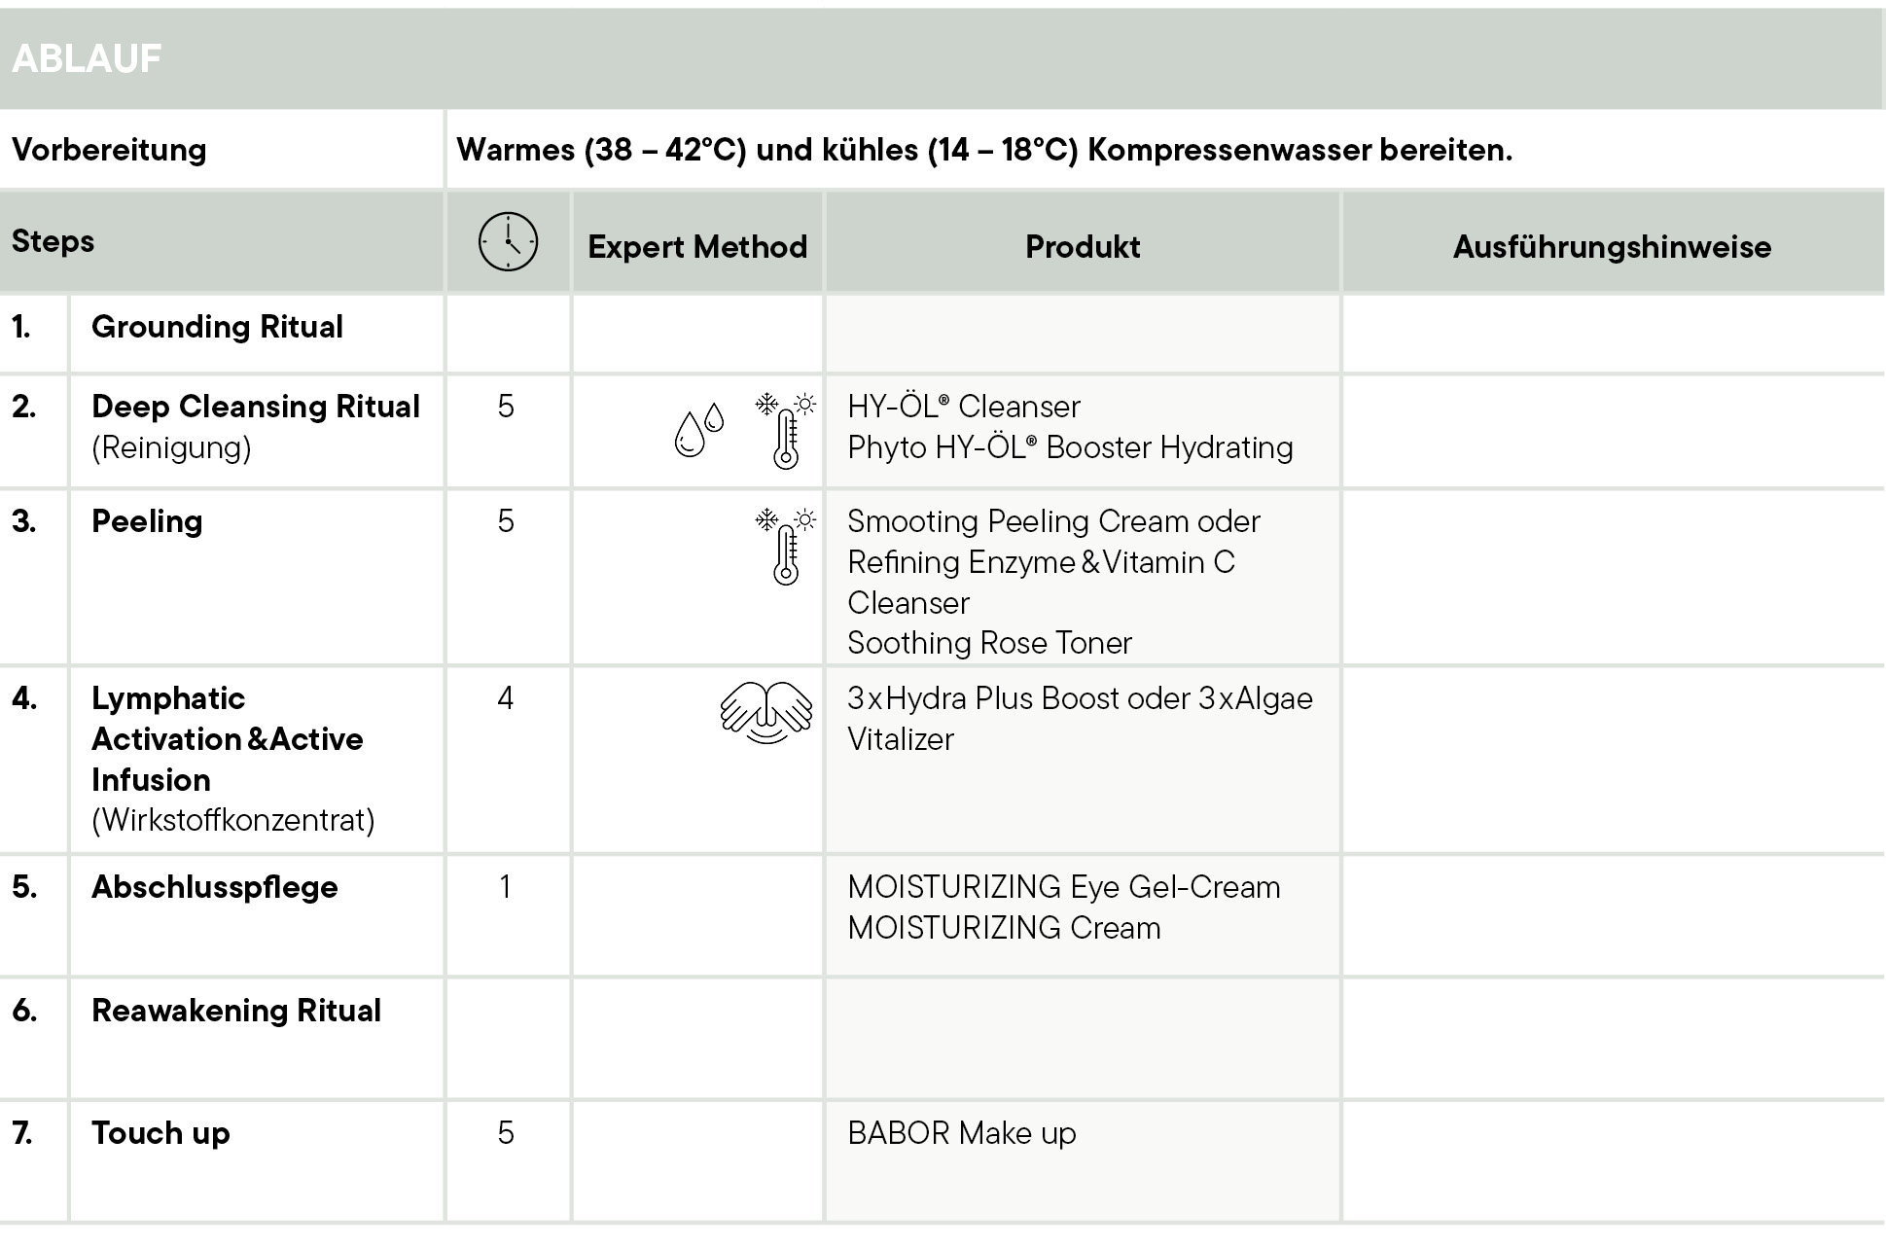Select the Expert Method column header
The width and height of the screenshot is (1886, 1246).
point(697,247)
